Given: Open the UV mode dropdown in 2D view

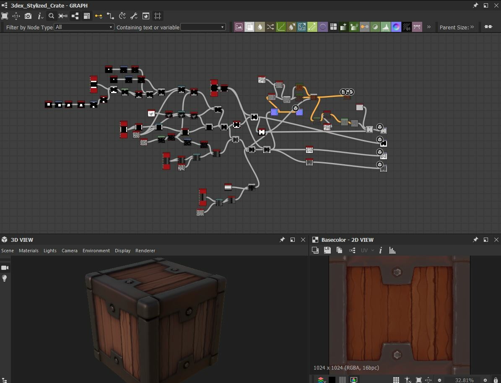Looking at the screenshot, I should [x=367, y=250].
